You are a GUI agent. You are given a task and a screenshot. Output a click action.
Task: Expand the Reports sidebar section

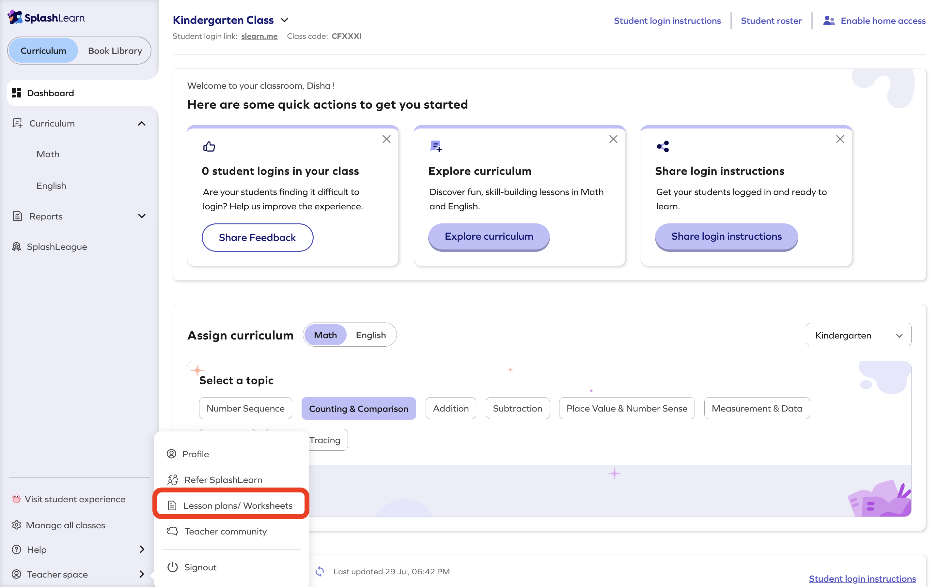pyautogui.click(x=142, y=216)
